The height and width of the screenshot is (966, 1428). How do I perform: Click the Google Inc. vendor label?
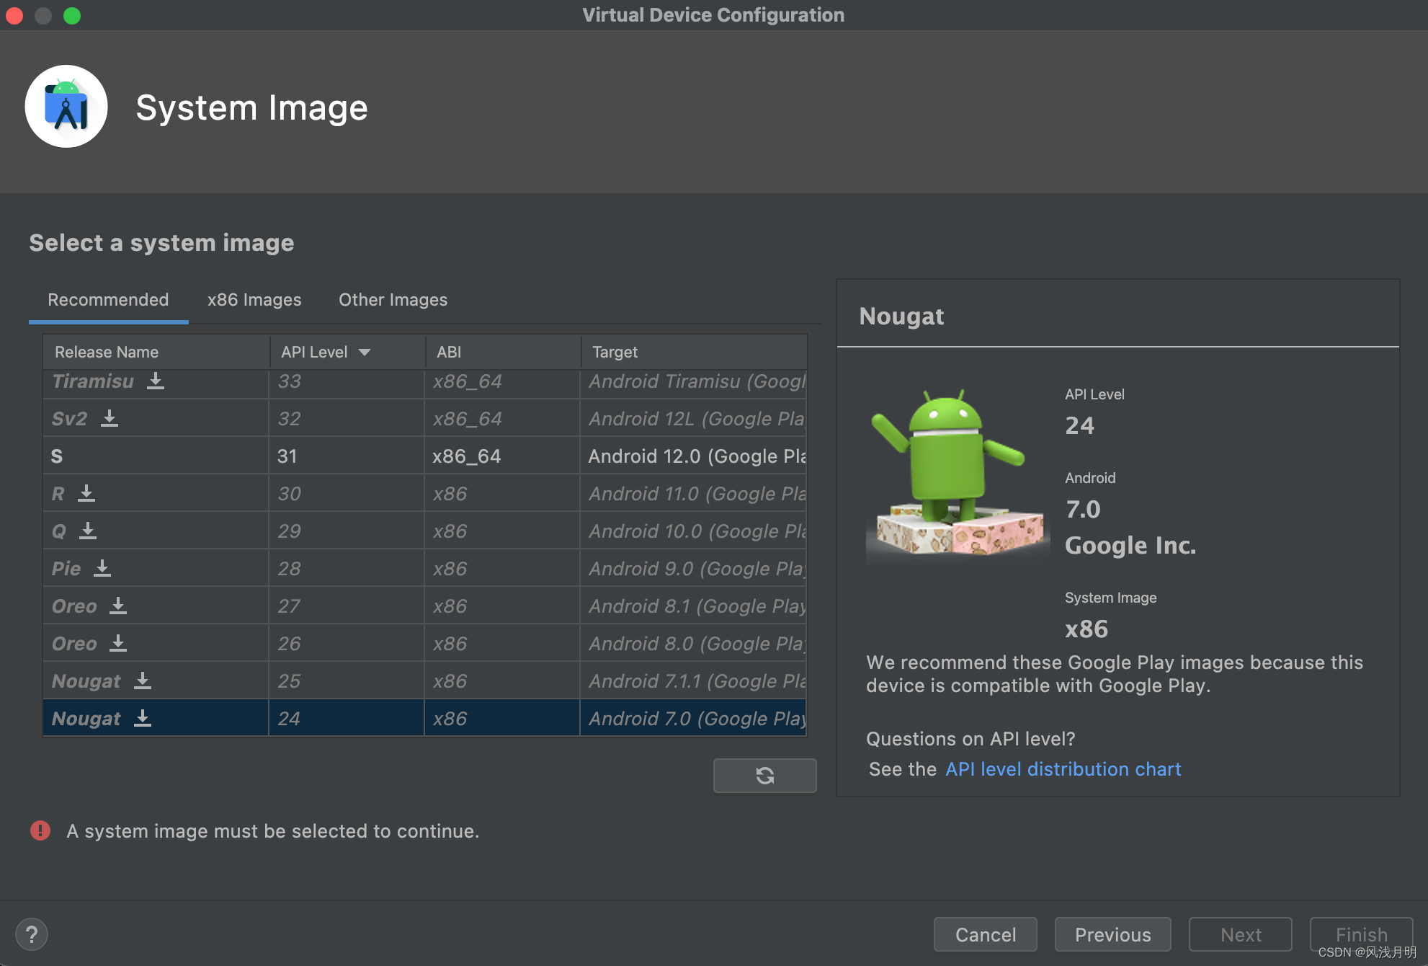(x=1130, y=545)
